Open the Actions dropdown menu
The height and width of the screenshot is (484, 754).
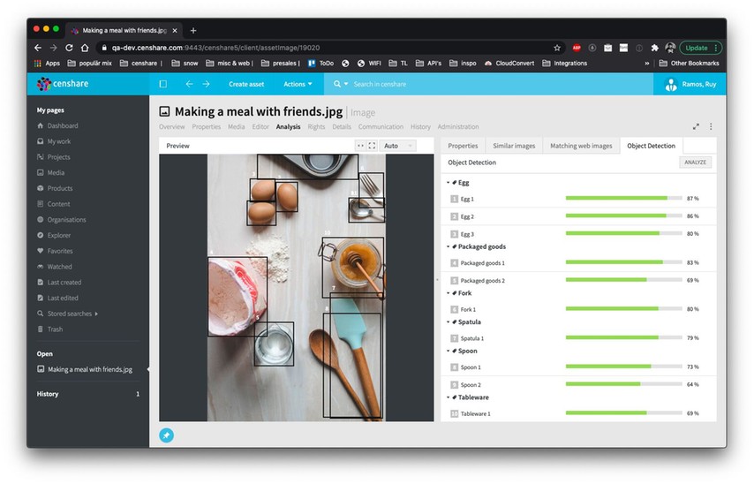(298, 84)
